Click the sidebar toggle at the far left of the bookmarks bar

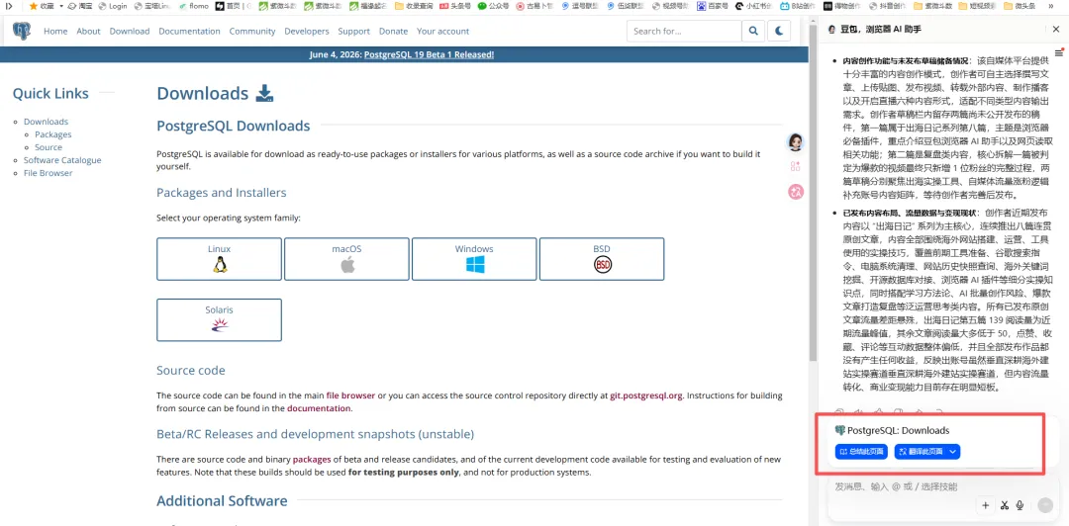9,6
